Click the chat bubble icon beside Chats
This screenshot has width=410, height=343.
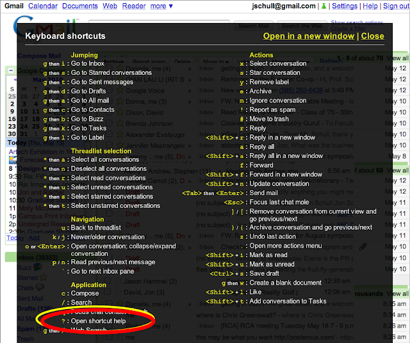pyautogui.click(x=40, y=287)
